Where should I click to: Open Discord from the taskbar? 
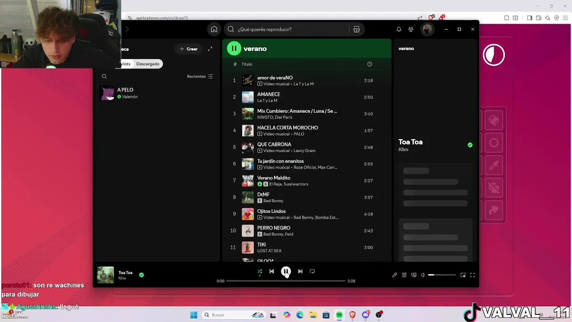(366, 315)
